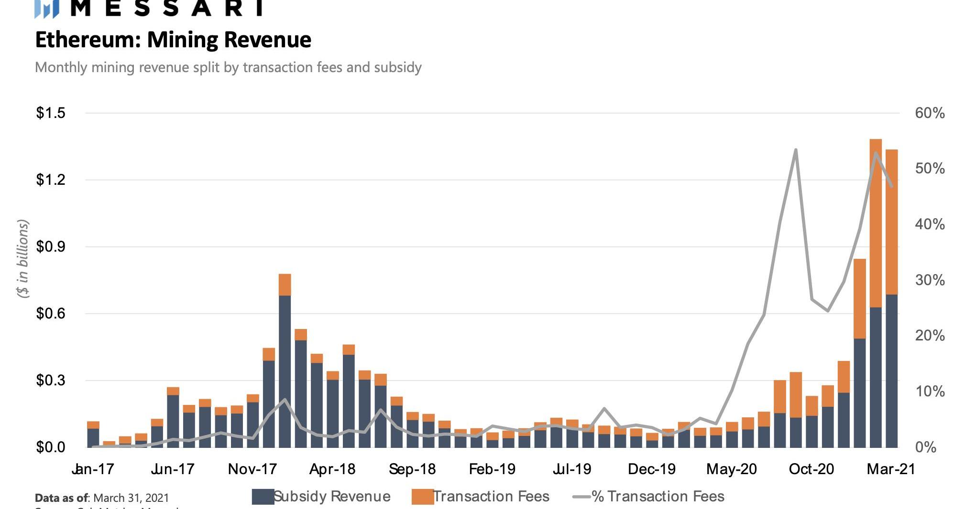Click the Subsidy Revenue legend swatch
This screenshot has width=965, height=509.
tap(263, 497)
